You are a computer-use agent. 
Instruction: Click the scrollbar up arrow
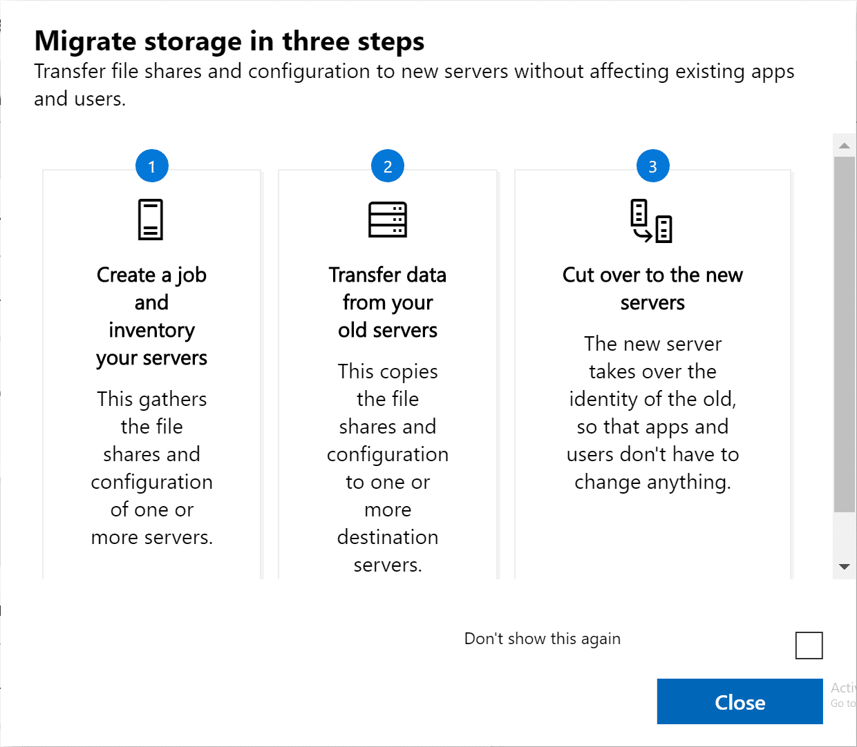(x=844, y=144)
